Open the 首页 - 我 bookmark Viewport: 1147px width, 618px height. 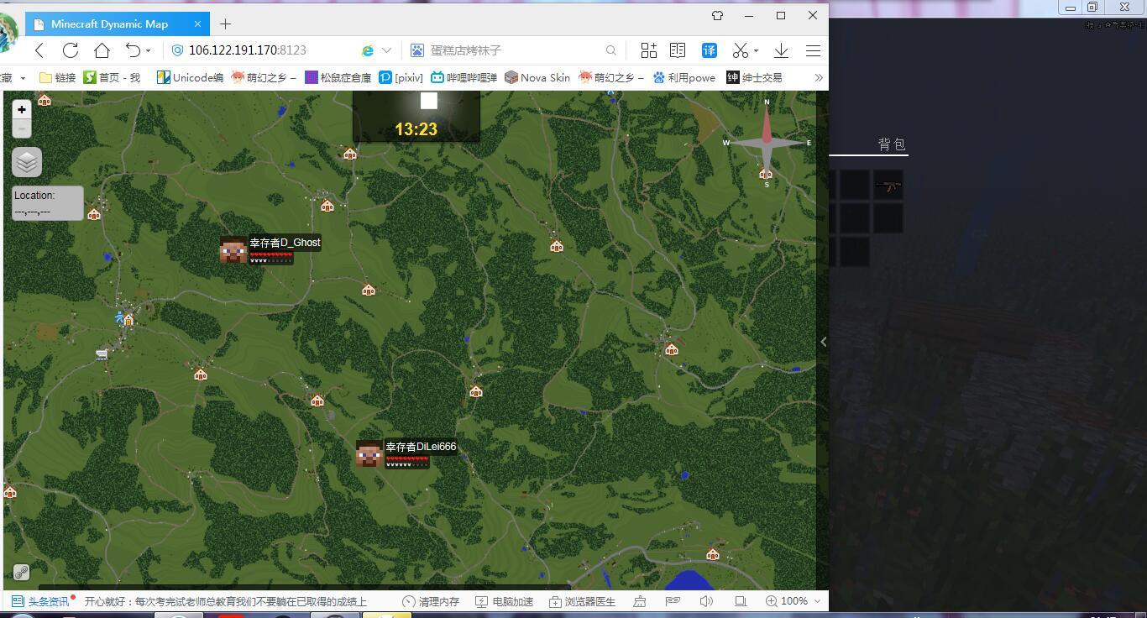[x=112, y=77]
